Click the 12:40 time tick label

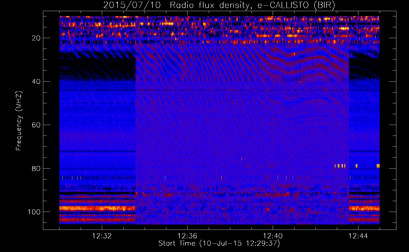(x=273, y=236)
